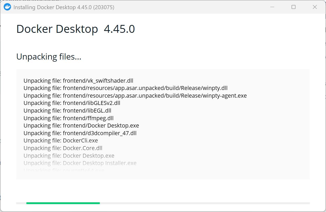
Task: Maximize the Docker installer window
Action: [294, 7]
